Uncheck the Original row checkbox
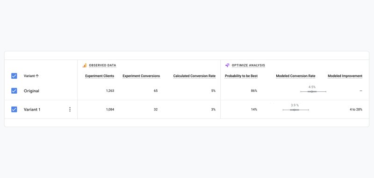The width and height of the screenshot is (374, 178). point(14,91)
